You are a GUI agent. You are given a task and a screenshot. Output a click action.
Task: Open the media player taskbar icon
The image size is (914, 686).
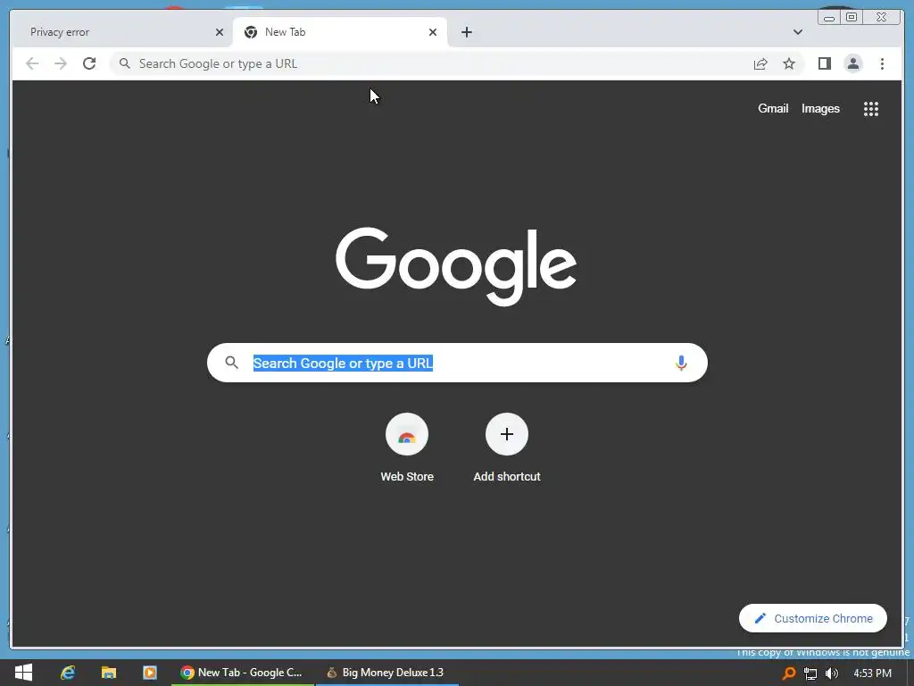click(x=150, y=673)
